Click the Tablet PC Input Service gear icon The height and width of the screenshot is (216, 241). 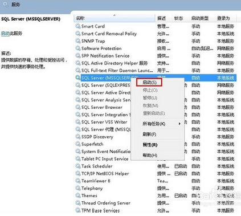click(78, 159)
